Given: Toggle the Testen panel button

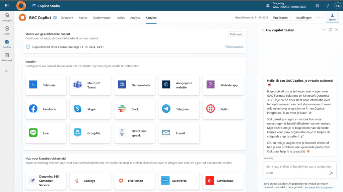Looking at the screenshot, I should pos(332,17).
